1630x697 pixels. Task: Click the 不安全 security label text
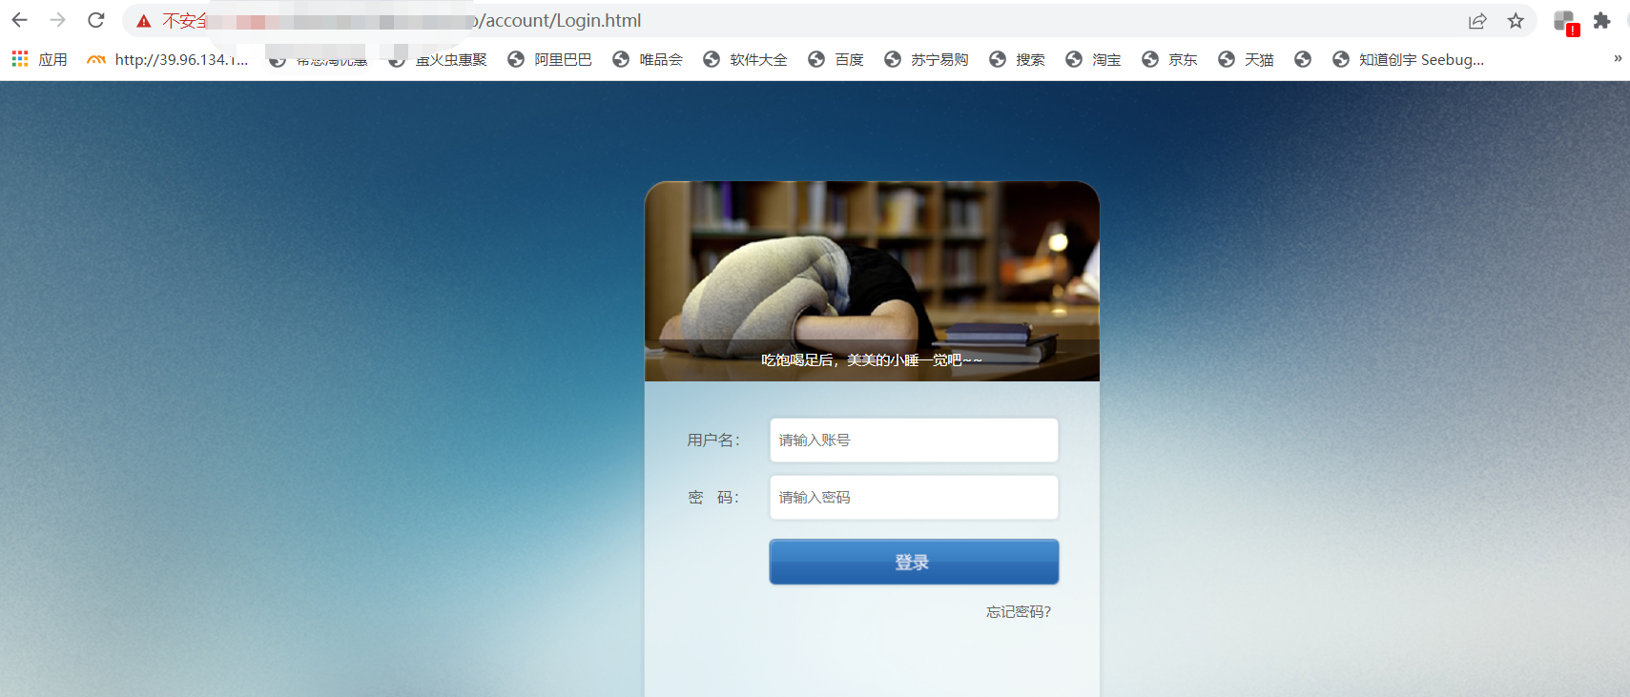coord(185,21)
